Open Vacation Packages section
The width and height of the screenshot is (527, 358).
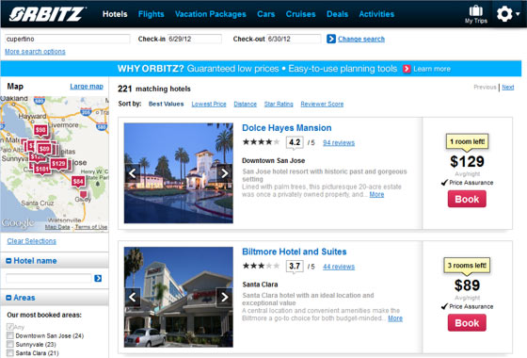click(211, 14)
